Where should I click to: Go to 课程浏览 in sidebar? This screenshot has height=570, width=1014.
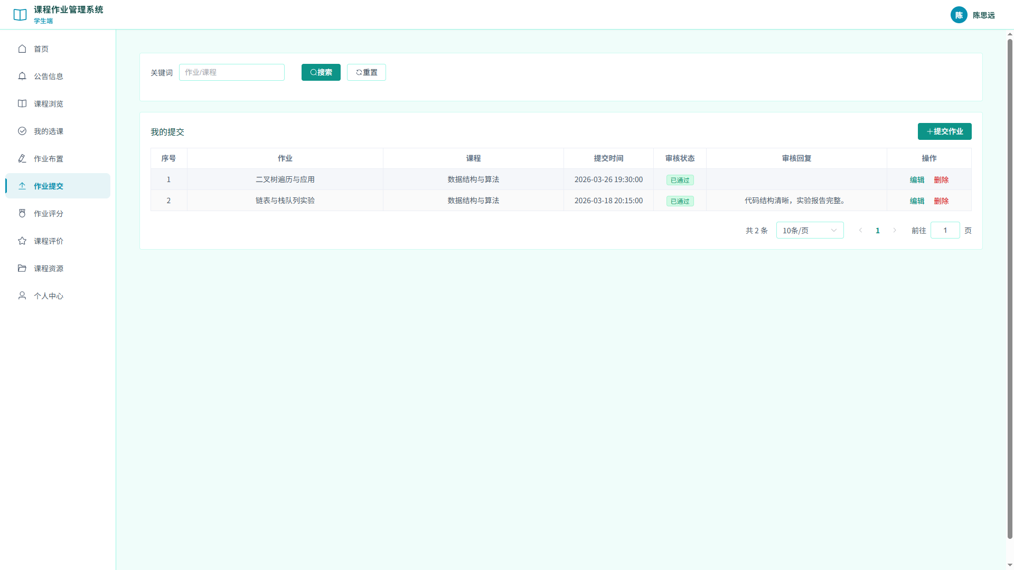point(58,103)
